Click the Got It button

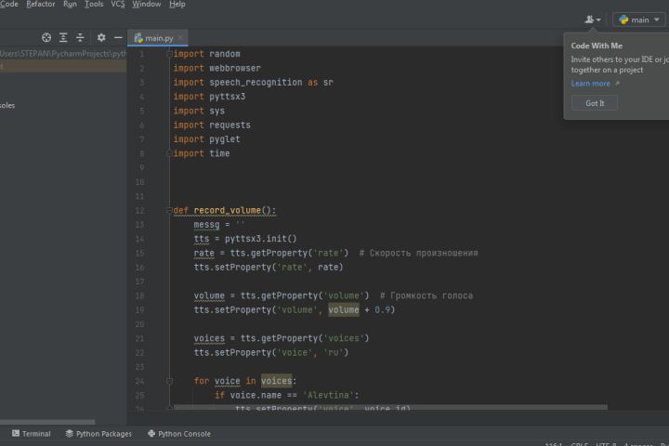click(x=595, y=103)
